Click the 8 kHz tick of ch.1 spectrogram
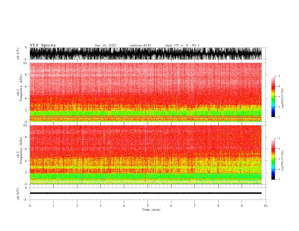 (26, 75)
